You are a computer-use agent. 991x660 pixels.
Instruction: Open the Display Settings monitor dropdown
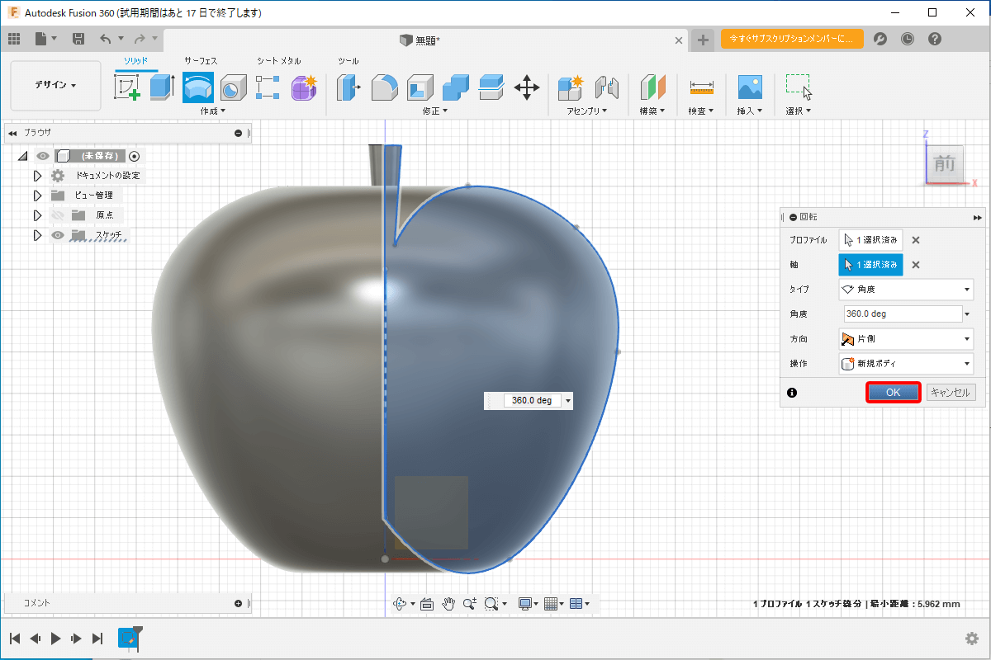tap(528, 604)
